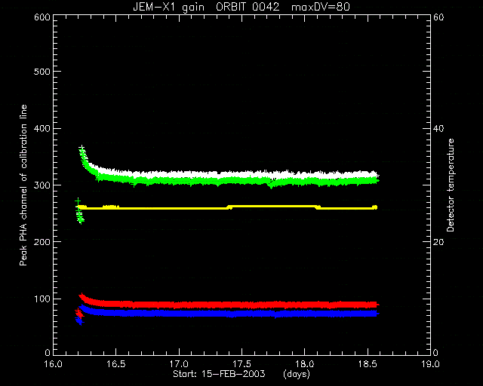Click the 40 label on right axis
Image resolution: width=483 pixels, height=386 pixels.
click(x=438, y=128)
